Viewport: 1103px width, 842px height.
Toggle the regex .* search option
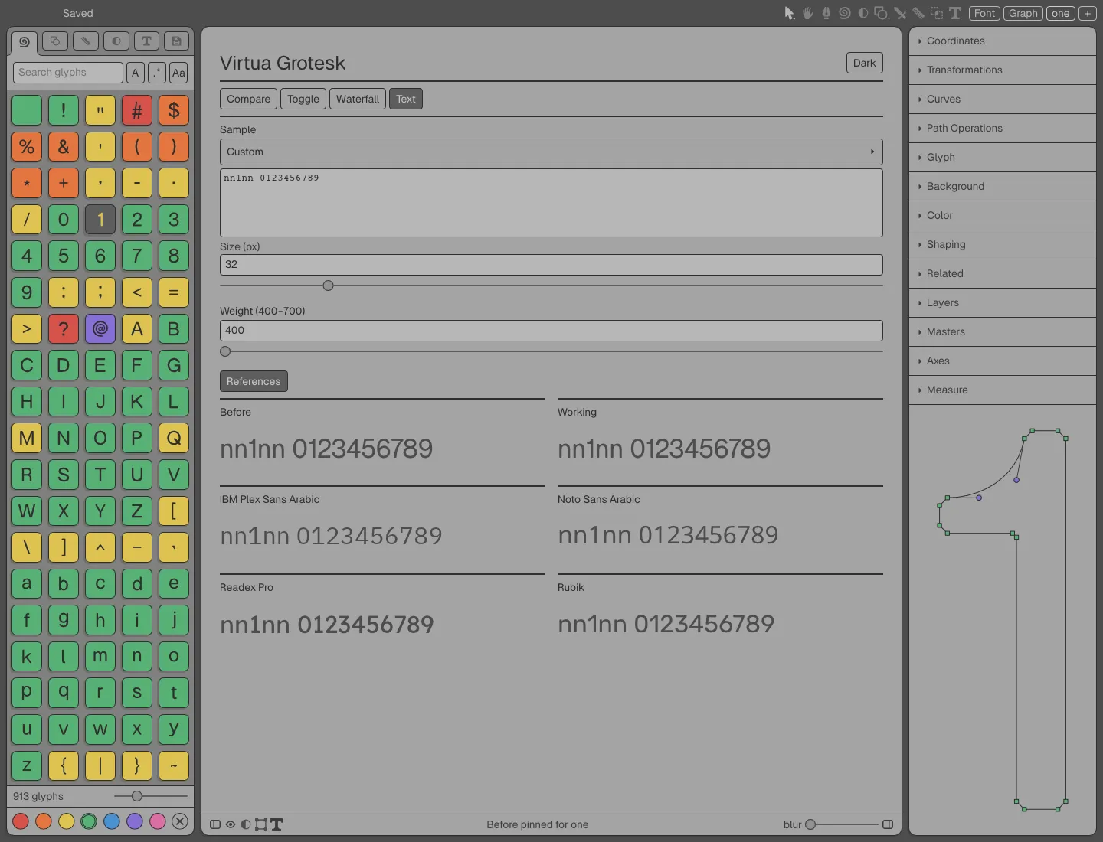coord(157,73)
